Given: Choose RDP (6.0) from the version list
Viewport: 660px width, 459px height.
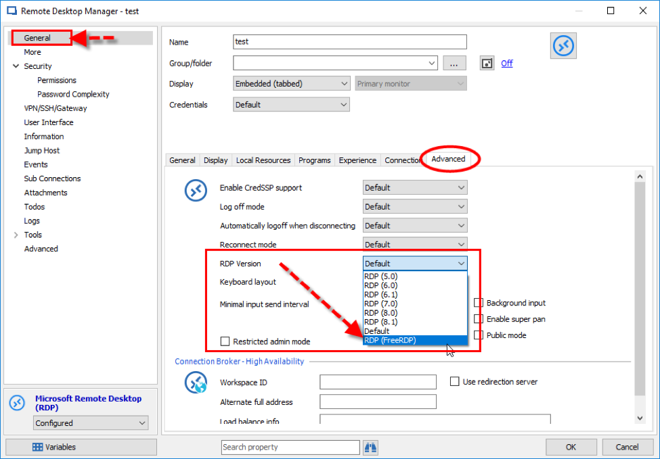Looking at the screenshot, I should [x=415, y=285].
